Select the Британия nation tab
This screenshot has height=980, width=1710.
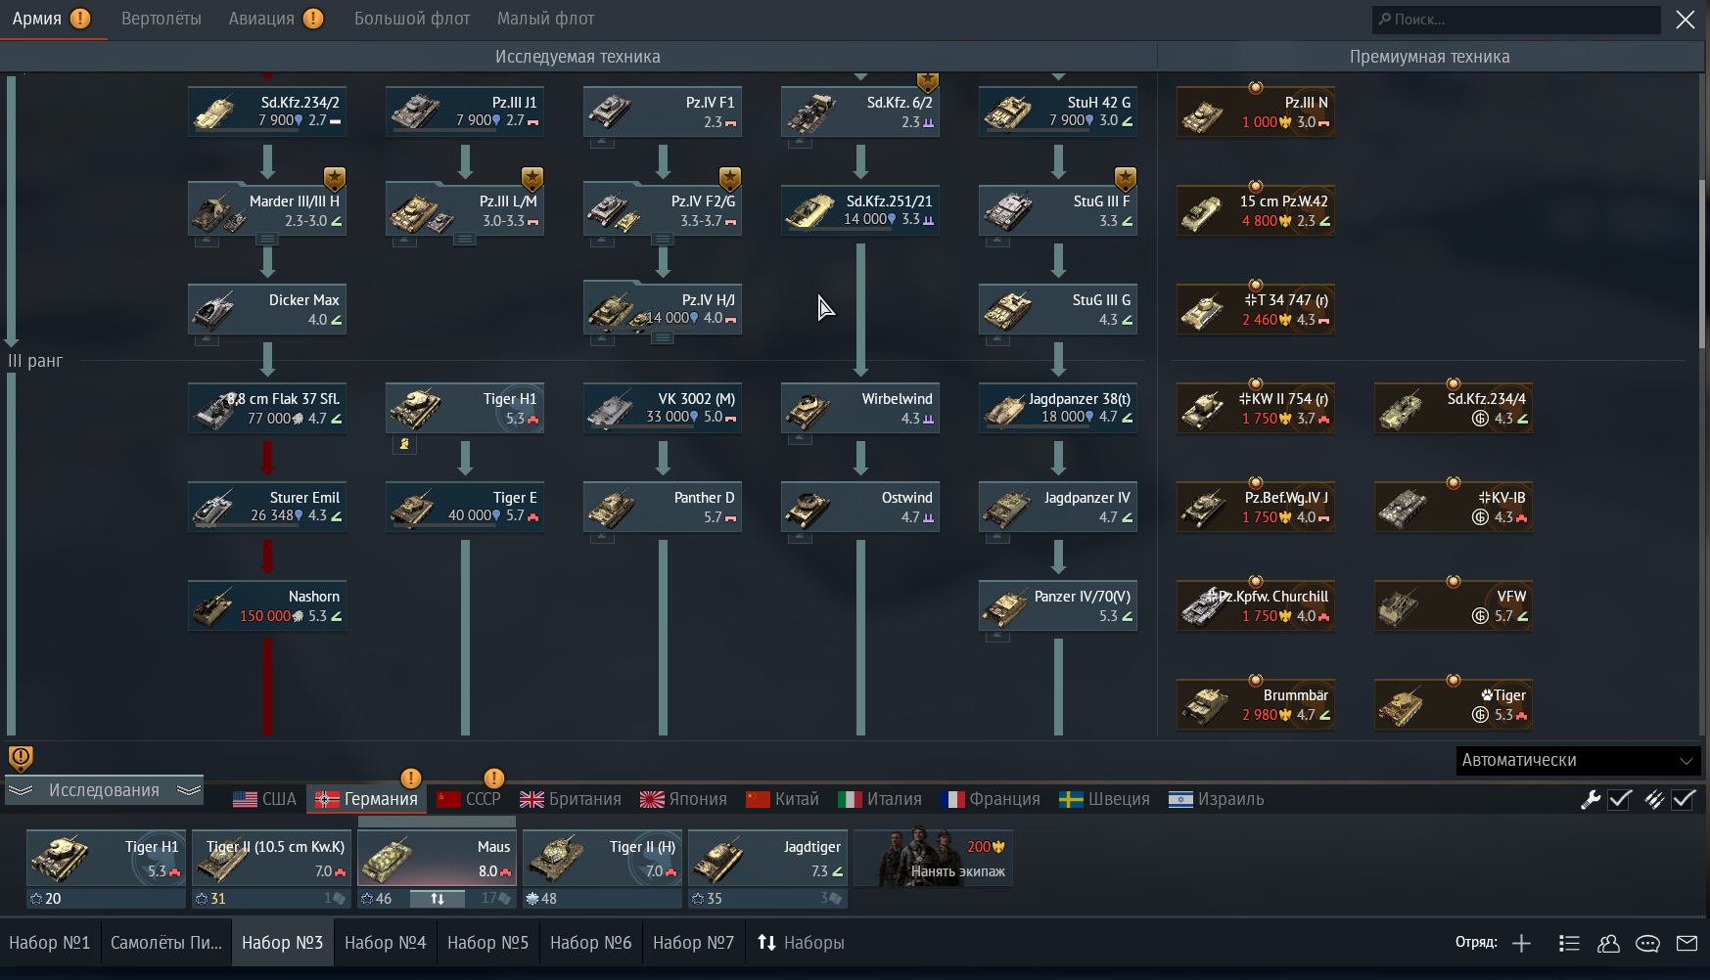click(571, 799)
